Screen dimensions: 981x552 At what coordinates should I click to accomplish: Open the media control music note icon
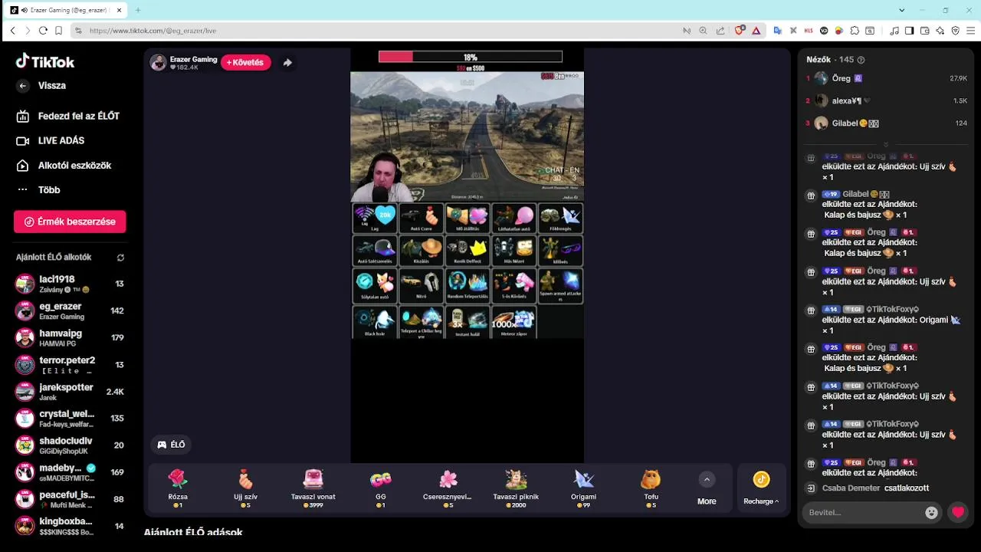click(x=894, y=31)
